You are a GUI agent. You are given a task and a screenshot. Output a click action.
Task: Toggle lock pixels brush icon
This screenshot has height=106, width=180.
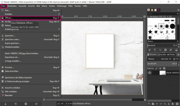pyautogui.click(x=156, y=68)
